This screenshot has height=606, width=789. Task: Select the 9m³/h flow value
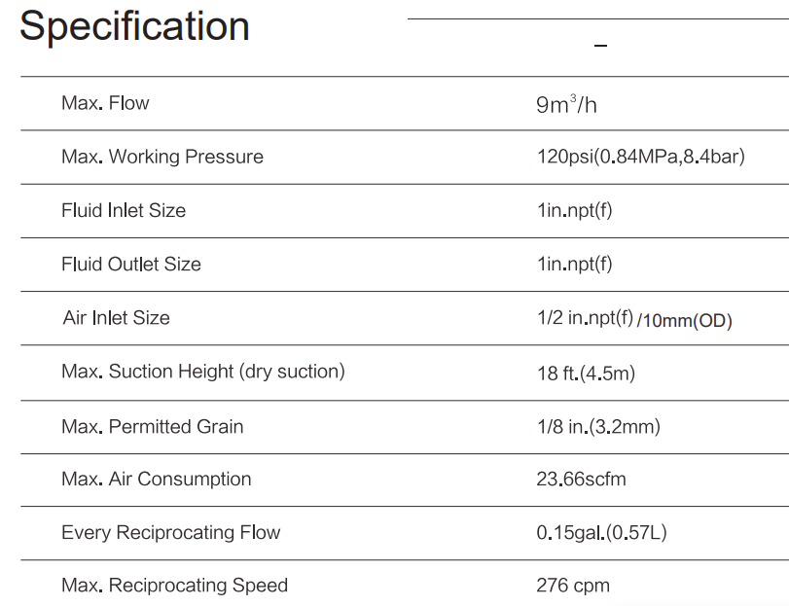[x=566, y=104]
